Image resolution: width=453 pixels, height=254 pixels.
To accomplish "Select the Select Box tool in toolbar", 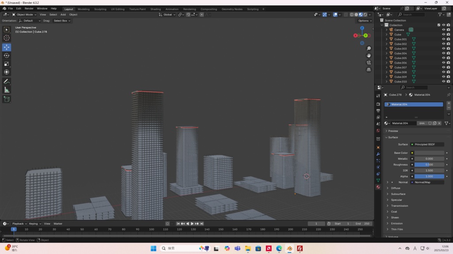I will click(7, 30).
